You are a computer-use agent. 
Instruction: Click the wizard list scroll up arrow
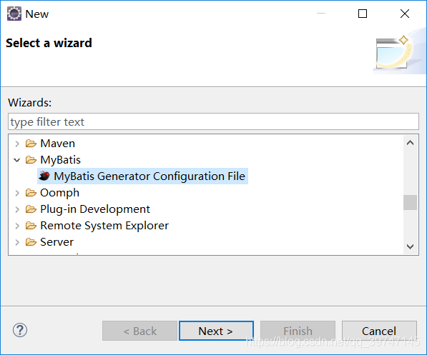[x=410, y=143]
